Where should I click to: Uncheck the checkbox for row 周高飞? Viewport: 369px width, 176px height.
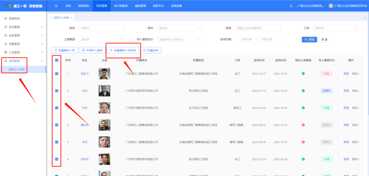click(x=56, y=74)
